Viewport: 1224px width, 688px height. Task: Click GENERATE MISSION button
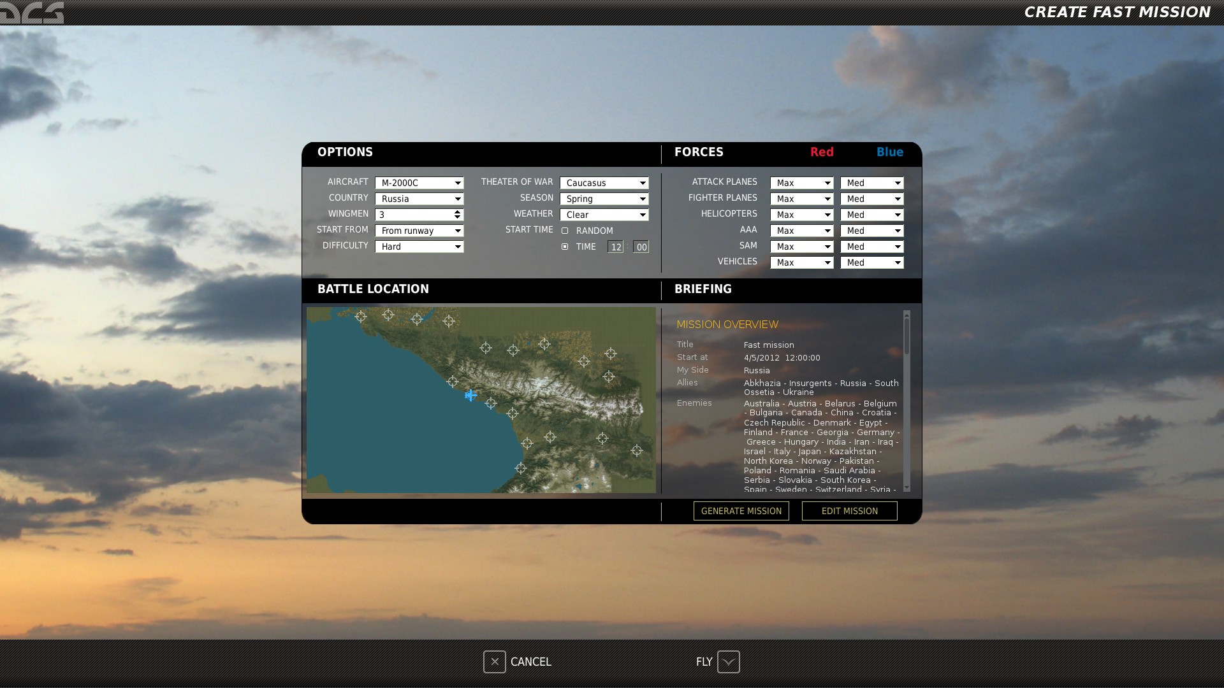[741, 511]
